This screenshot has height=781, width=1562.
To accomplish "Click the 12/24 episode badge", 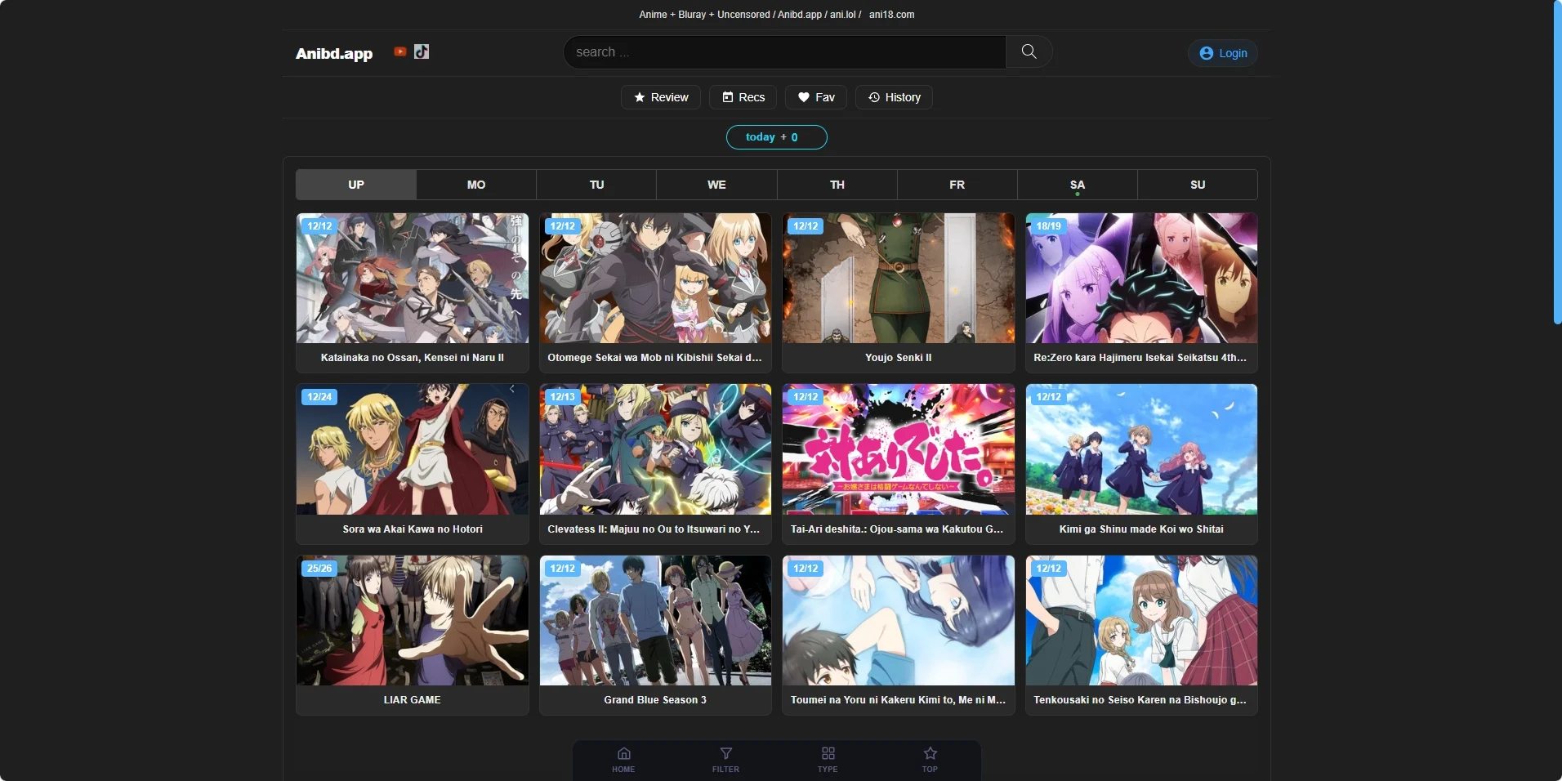I will point(319,397).
